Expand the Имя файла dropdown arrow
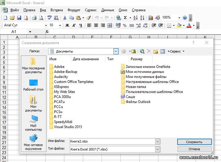Viewport: 221px width, 162px height. pyautogui.click(x=158, y=141)
